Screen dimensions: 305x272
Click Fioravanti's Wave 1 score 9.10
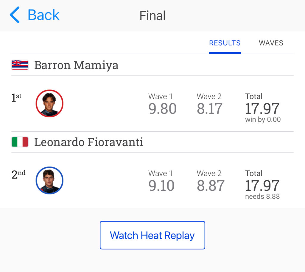tap(161, 186)
